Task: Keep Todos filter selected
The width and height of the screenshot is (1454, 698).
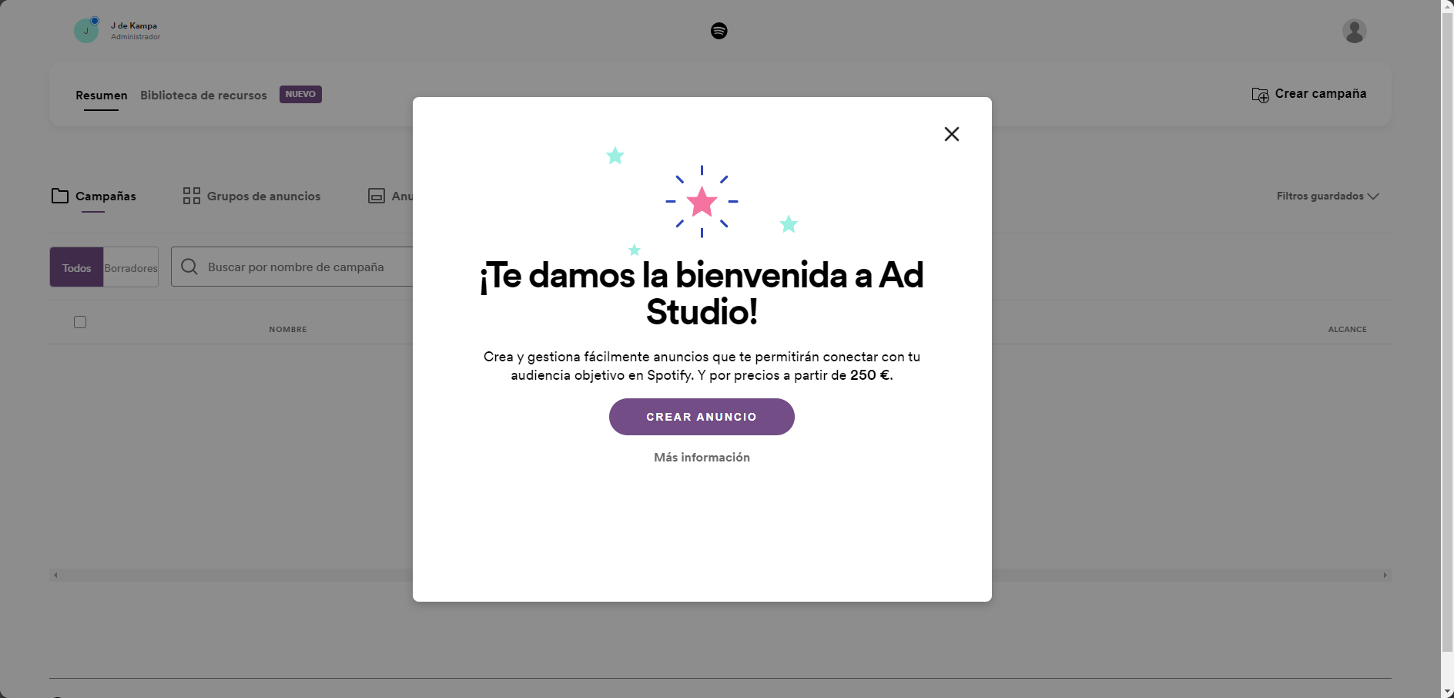Action: pos(75,267)
